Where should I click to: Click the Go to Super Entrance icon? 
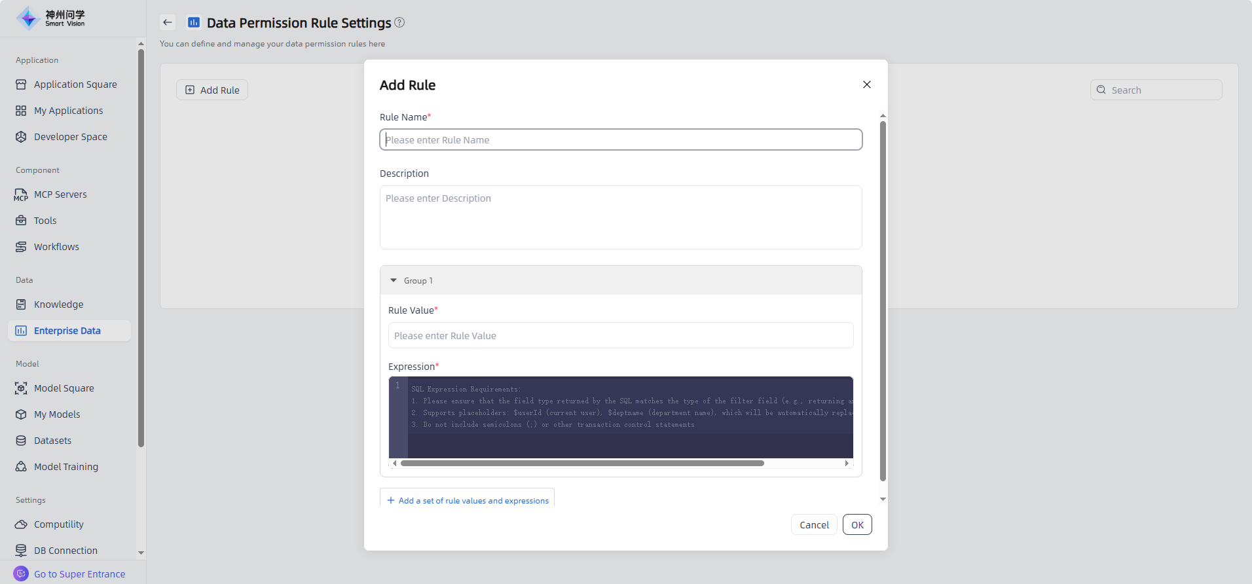[x=21, y=574]
